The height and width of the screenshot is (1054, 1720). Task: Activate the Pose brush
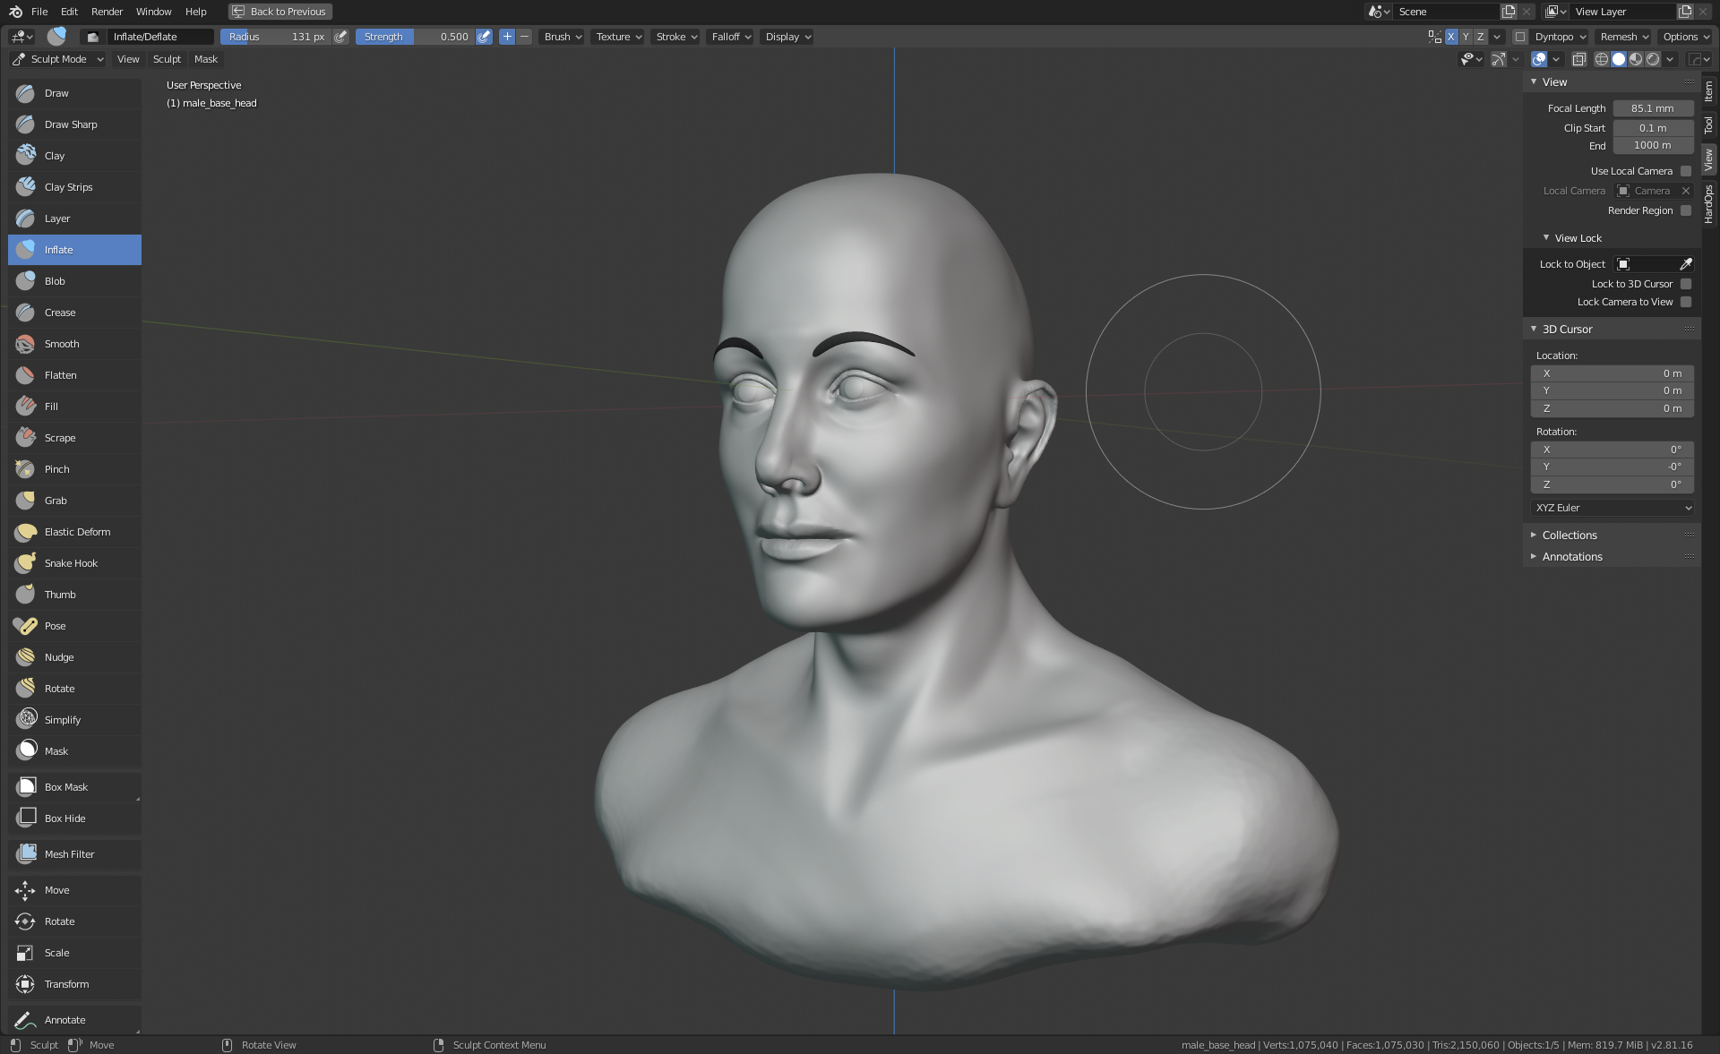(55, 626)
